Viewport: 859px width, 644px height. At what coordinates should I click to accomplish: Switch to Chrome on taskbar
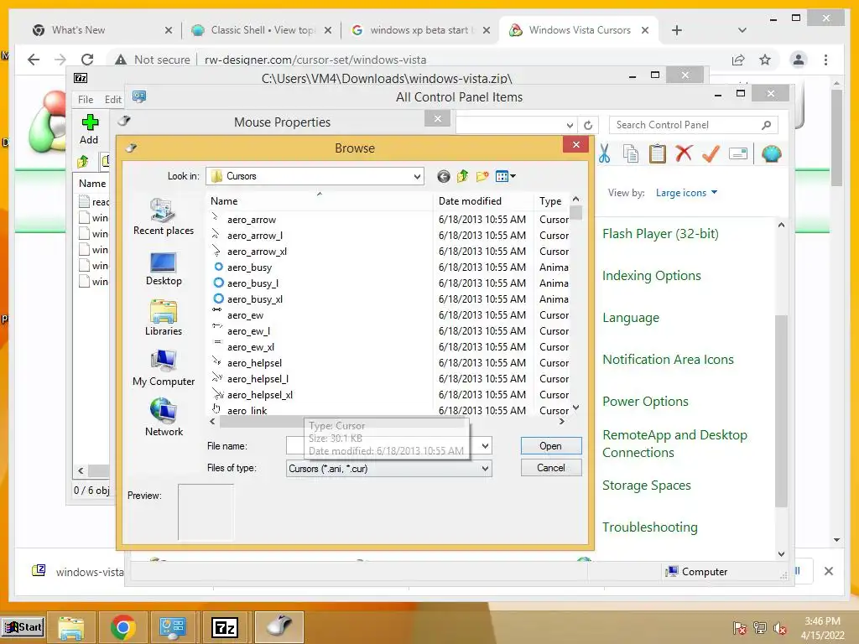pos(122,627)
